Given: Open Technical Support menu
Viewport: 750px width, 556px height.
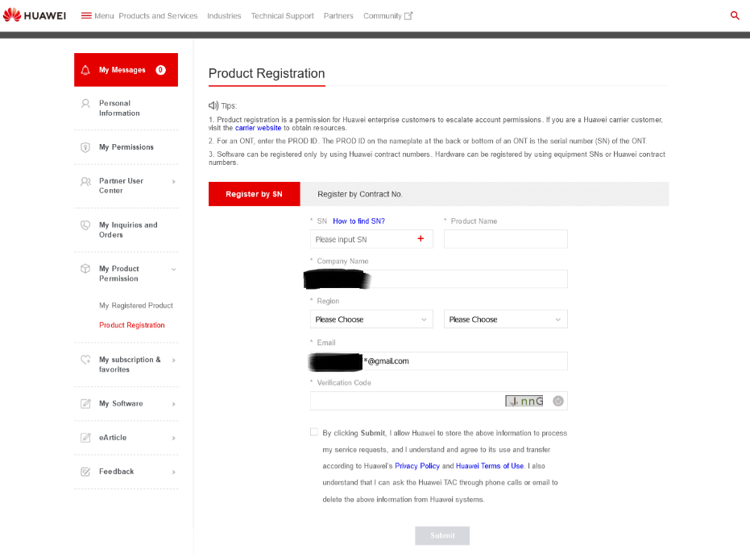Looking at the screenshot, I should [x=282, y=16].
